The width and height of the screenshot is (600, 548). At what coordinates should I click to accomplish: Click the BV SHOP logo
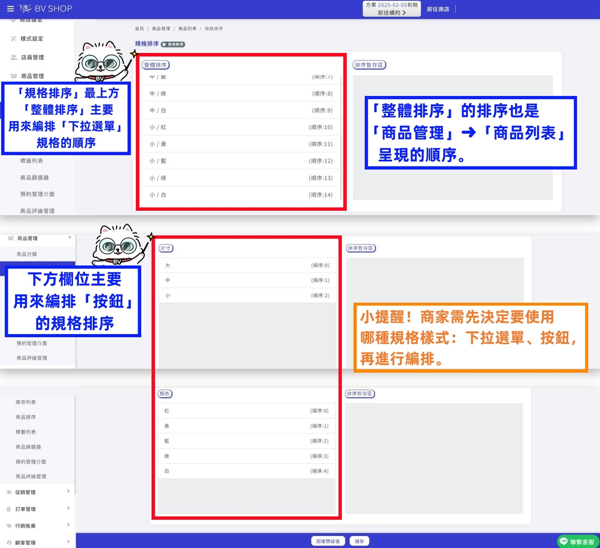coord(46,9)
